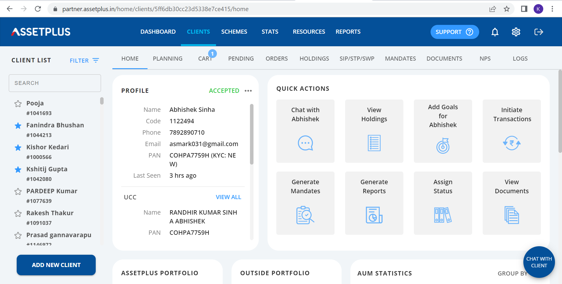Screen dimensions: 562x284
Task: Toggle the favorite star next to Pooja
Action: (18, 104)
